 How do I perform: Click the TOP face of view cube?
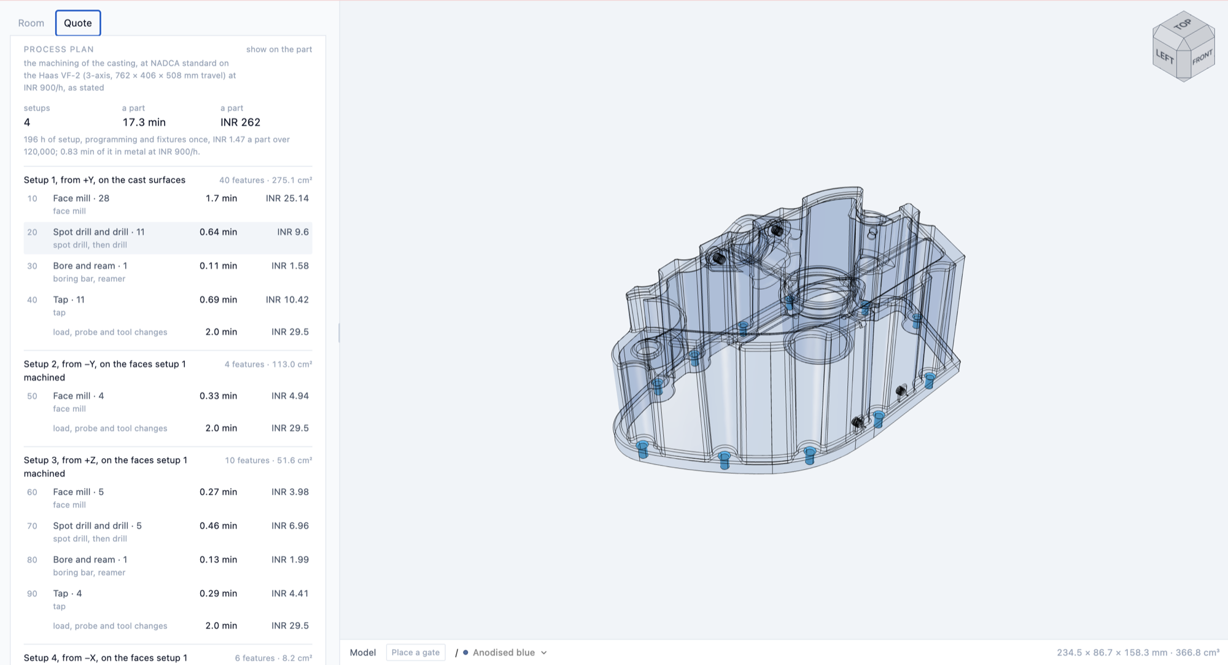click(x=1183, y=25)
